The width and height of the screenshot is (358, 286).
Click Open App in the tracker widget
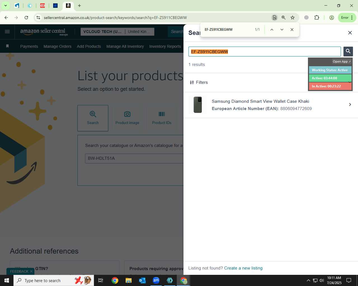click(342, 61)
